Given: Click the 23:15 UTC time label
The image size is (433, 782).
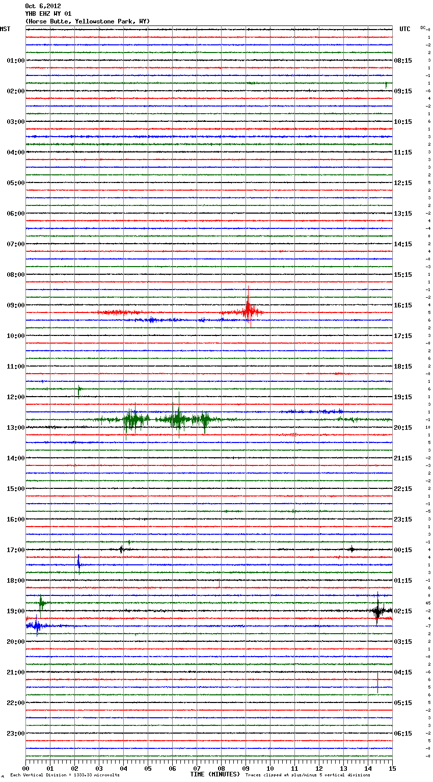Looking at the screenshot, I should tap(403, 519).
